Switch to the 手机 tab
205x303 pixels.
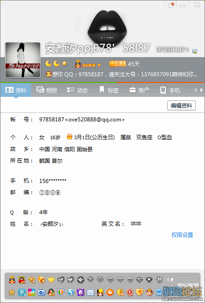point(170,90)
